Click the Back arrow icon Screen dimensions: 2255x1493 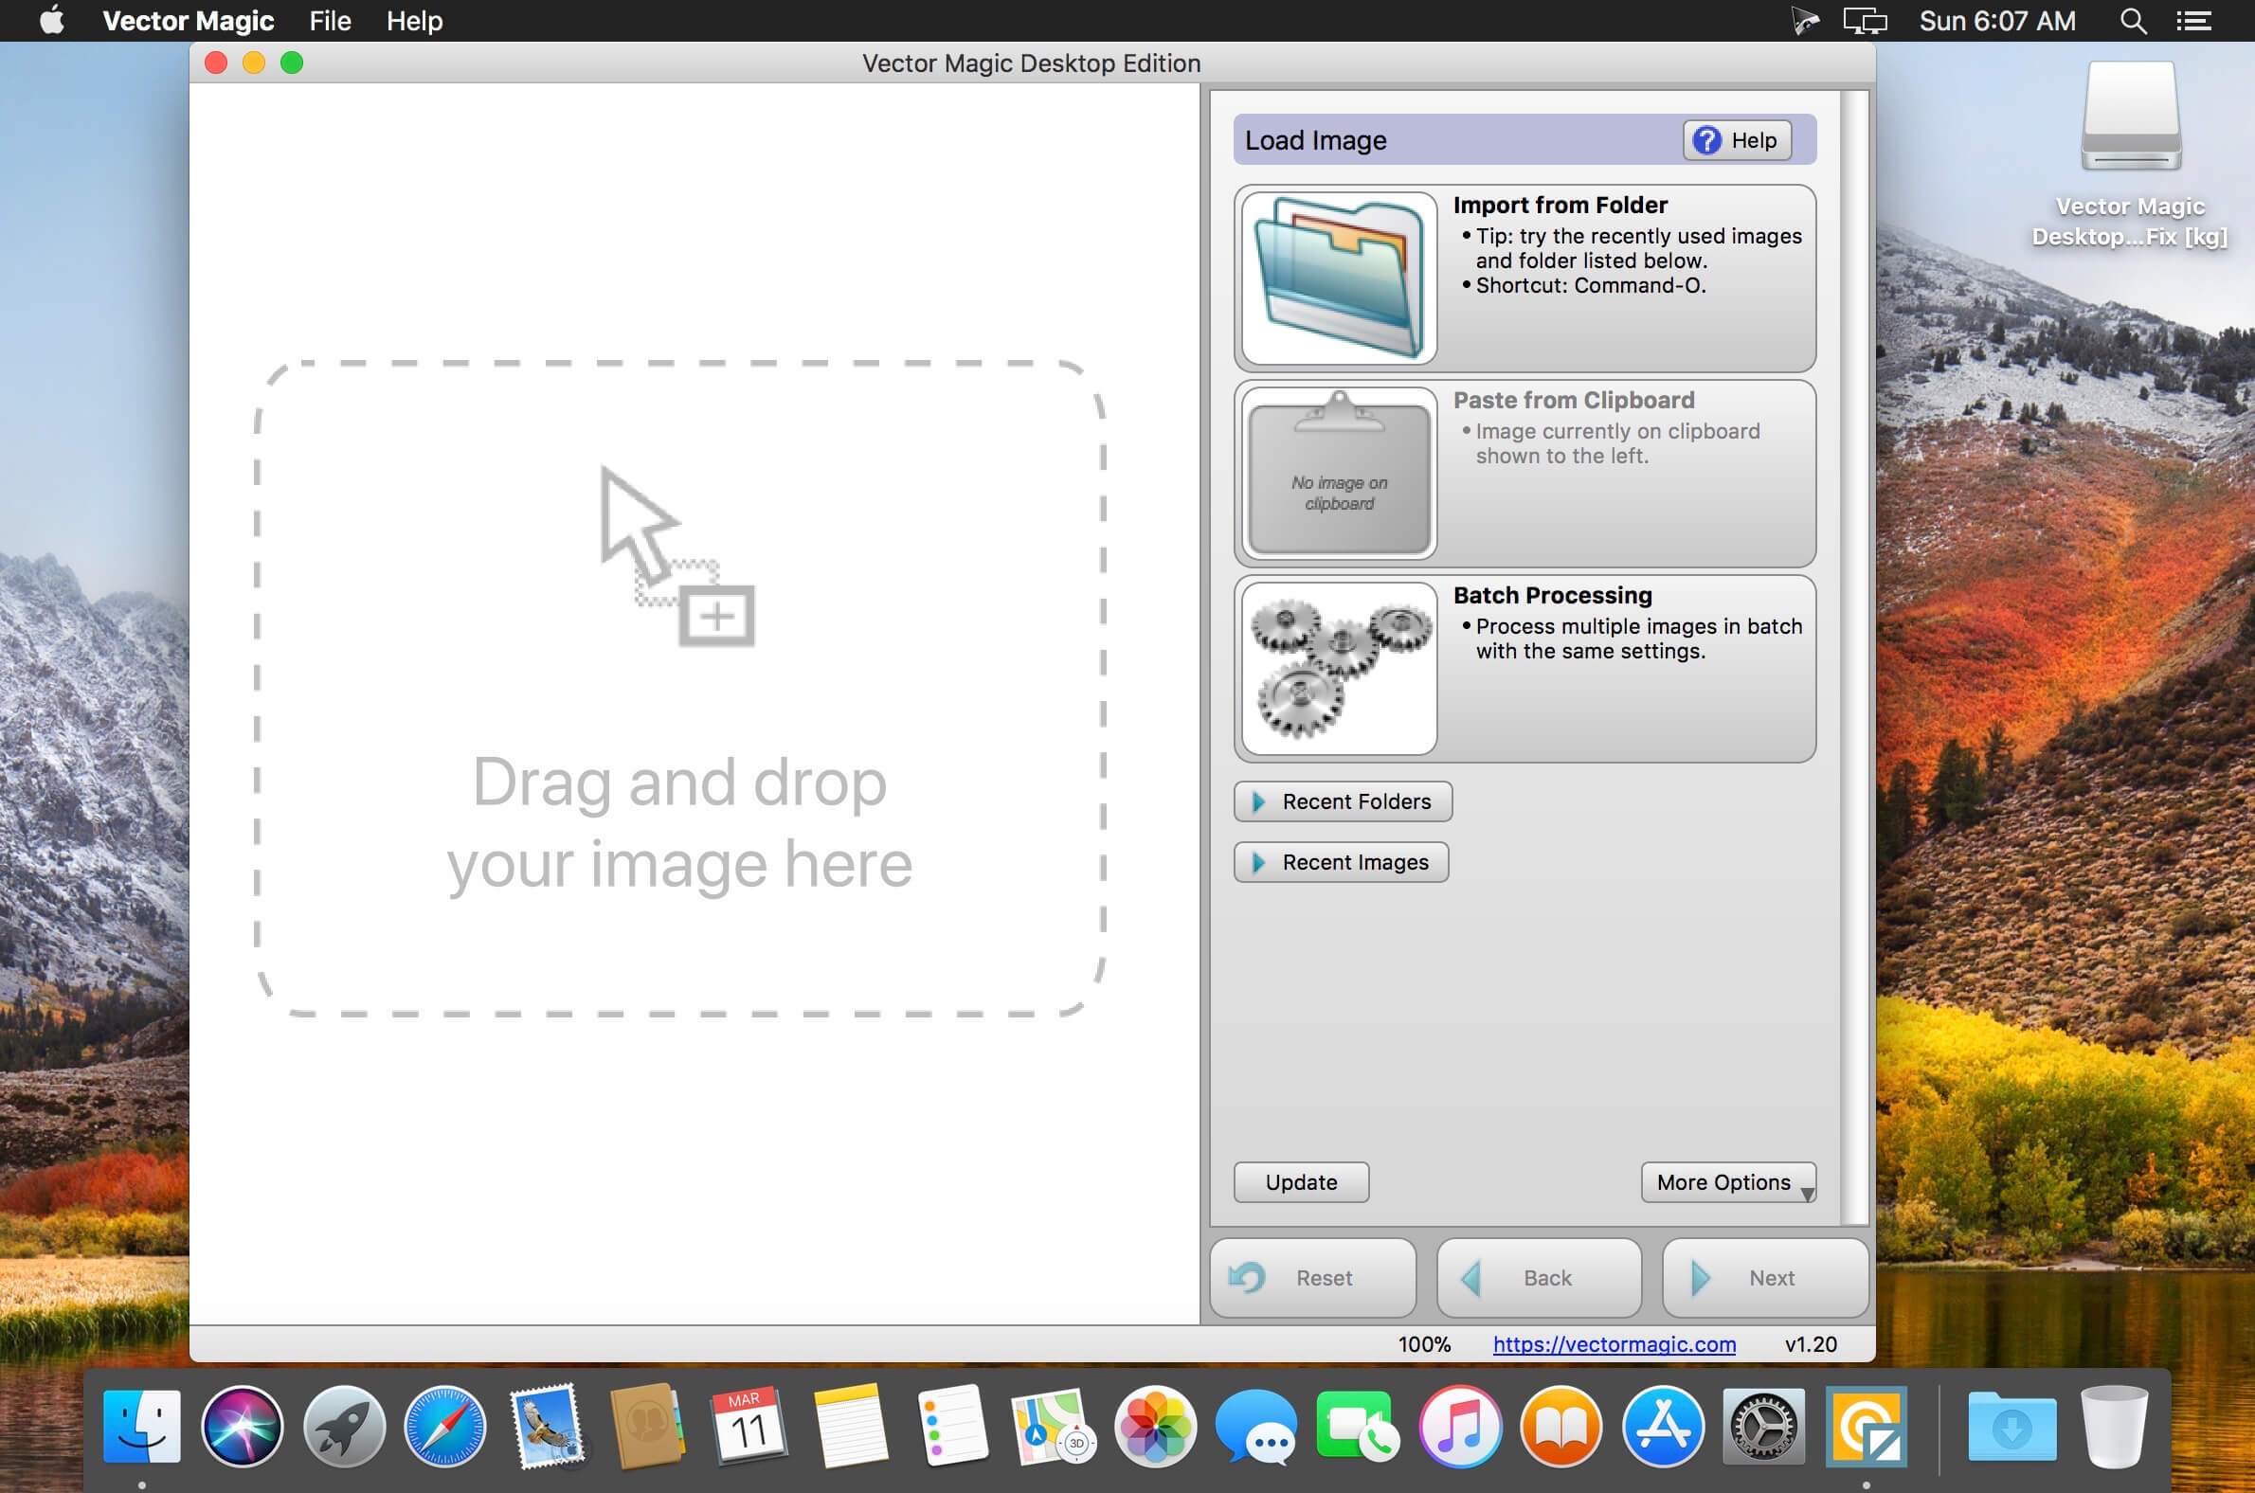pos(1474,1277)
